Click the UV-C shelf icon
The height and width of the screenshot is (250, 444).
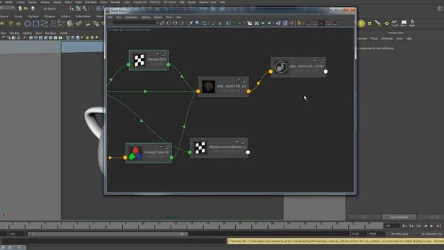[404, 24]
